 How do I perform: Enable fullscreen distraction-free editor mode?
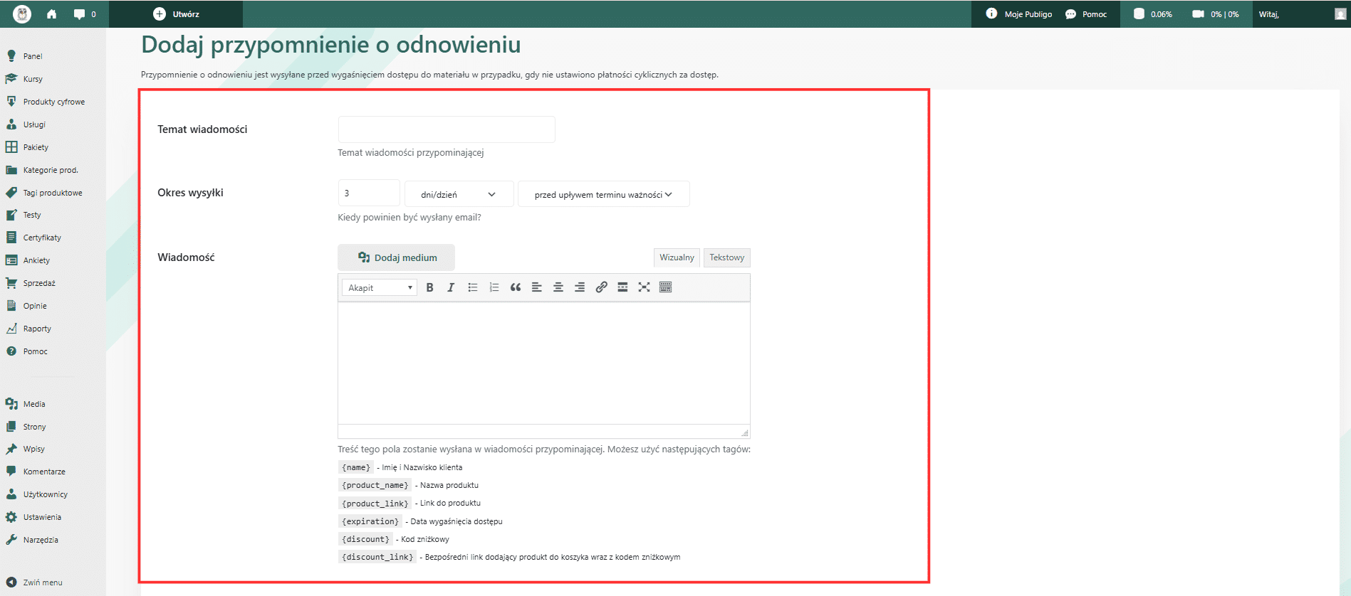pyautogui.click(x=644, y=287)
